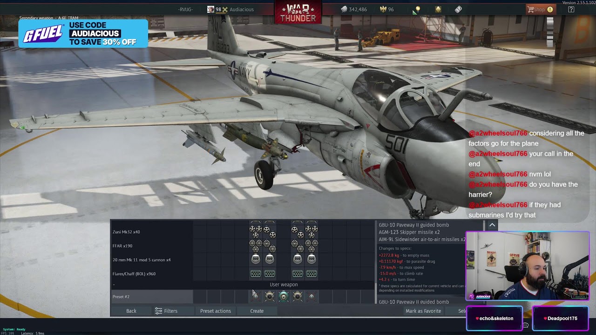Select rightmost Flares/Chaff (BOL) dispenser slot
596x335 pixels.
click(x=312, y=274)
